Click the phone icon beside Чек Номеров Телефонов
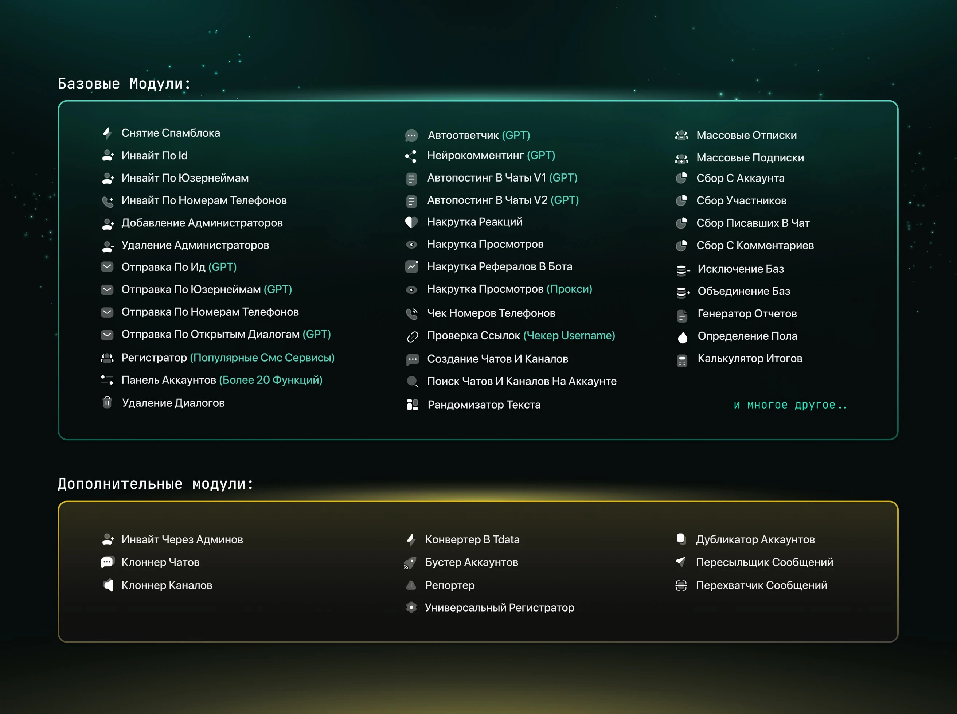The height and width of the screenshot is (714, 957). point(412,314)
